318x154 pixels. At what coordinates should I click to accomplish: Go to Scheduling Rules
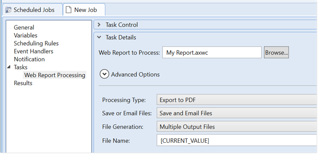click(36, 43)
